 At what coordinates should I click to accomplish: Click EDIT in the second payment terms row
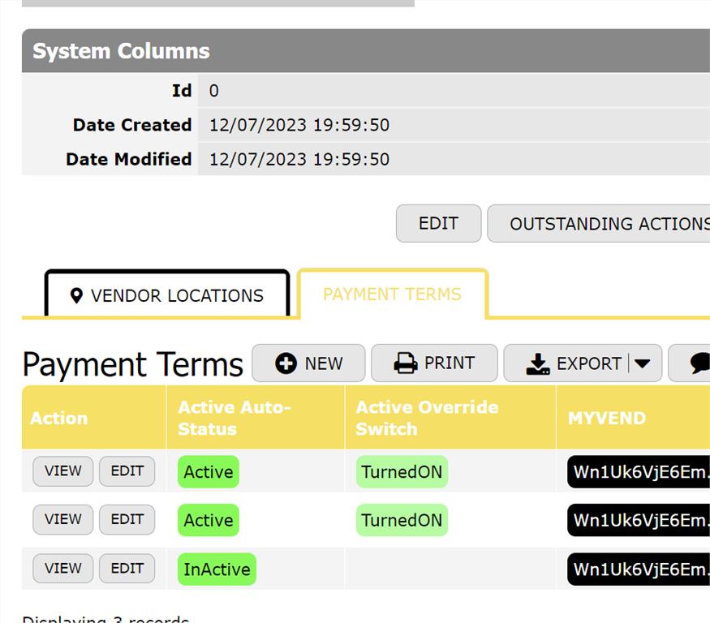click(127, 519)
